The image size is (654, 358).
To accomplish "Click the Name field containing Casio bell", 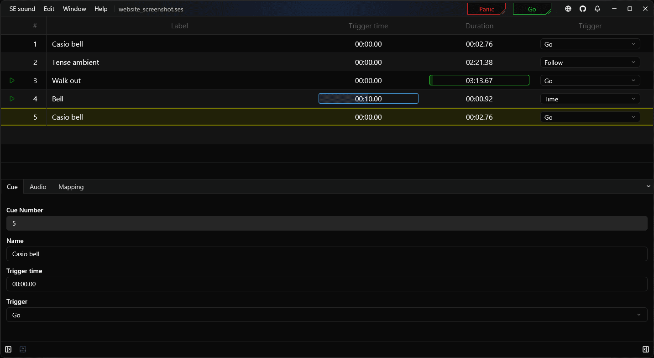I will click(x=327, y=254).
